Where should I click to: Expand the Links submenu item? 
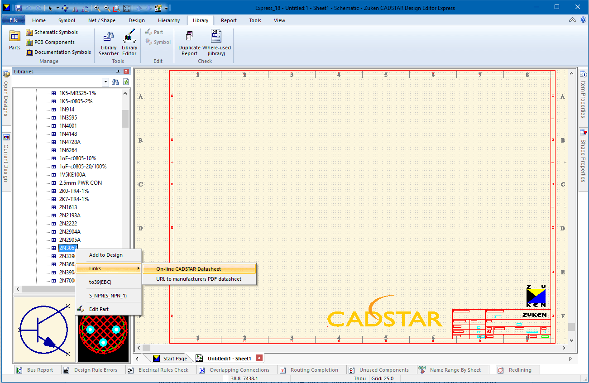coord(108,268)
